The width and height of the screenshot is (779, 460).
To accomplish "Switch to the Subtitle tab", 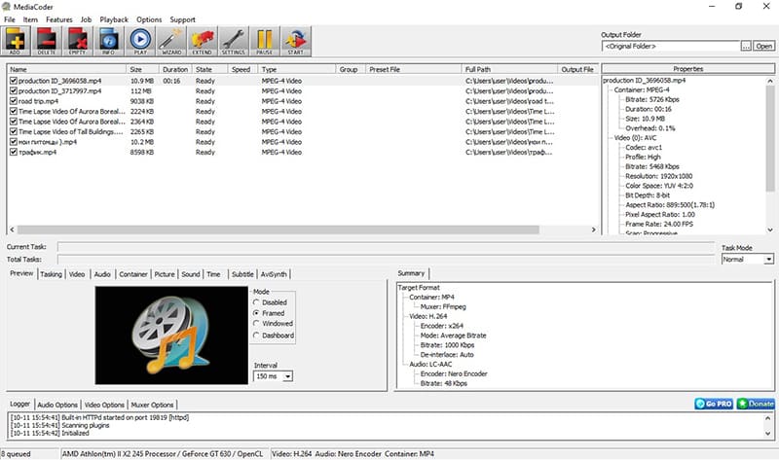I will (242, 275).
